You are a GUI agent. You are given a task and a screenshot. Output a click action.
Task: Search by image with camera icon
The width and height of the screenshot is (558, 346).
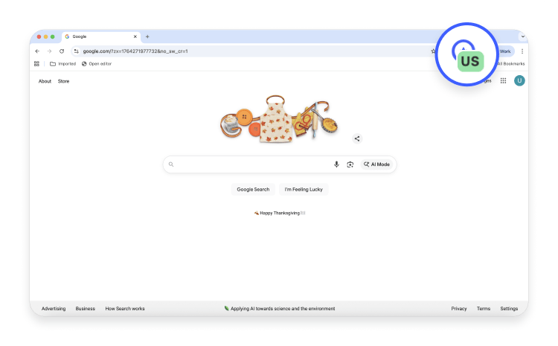pos(350,164)
